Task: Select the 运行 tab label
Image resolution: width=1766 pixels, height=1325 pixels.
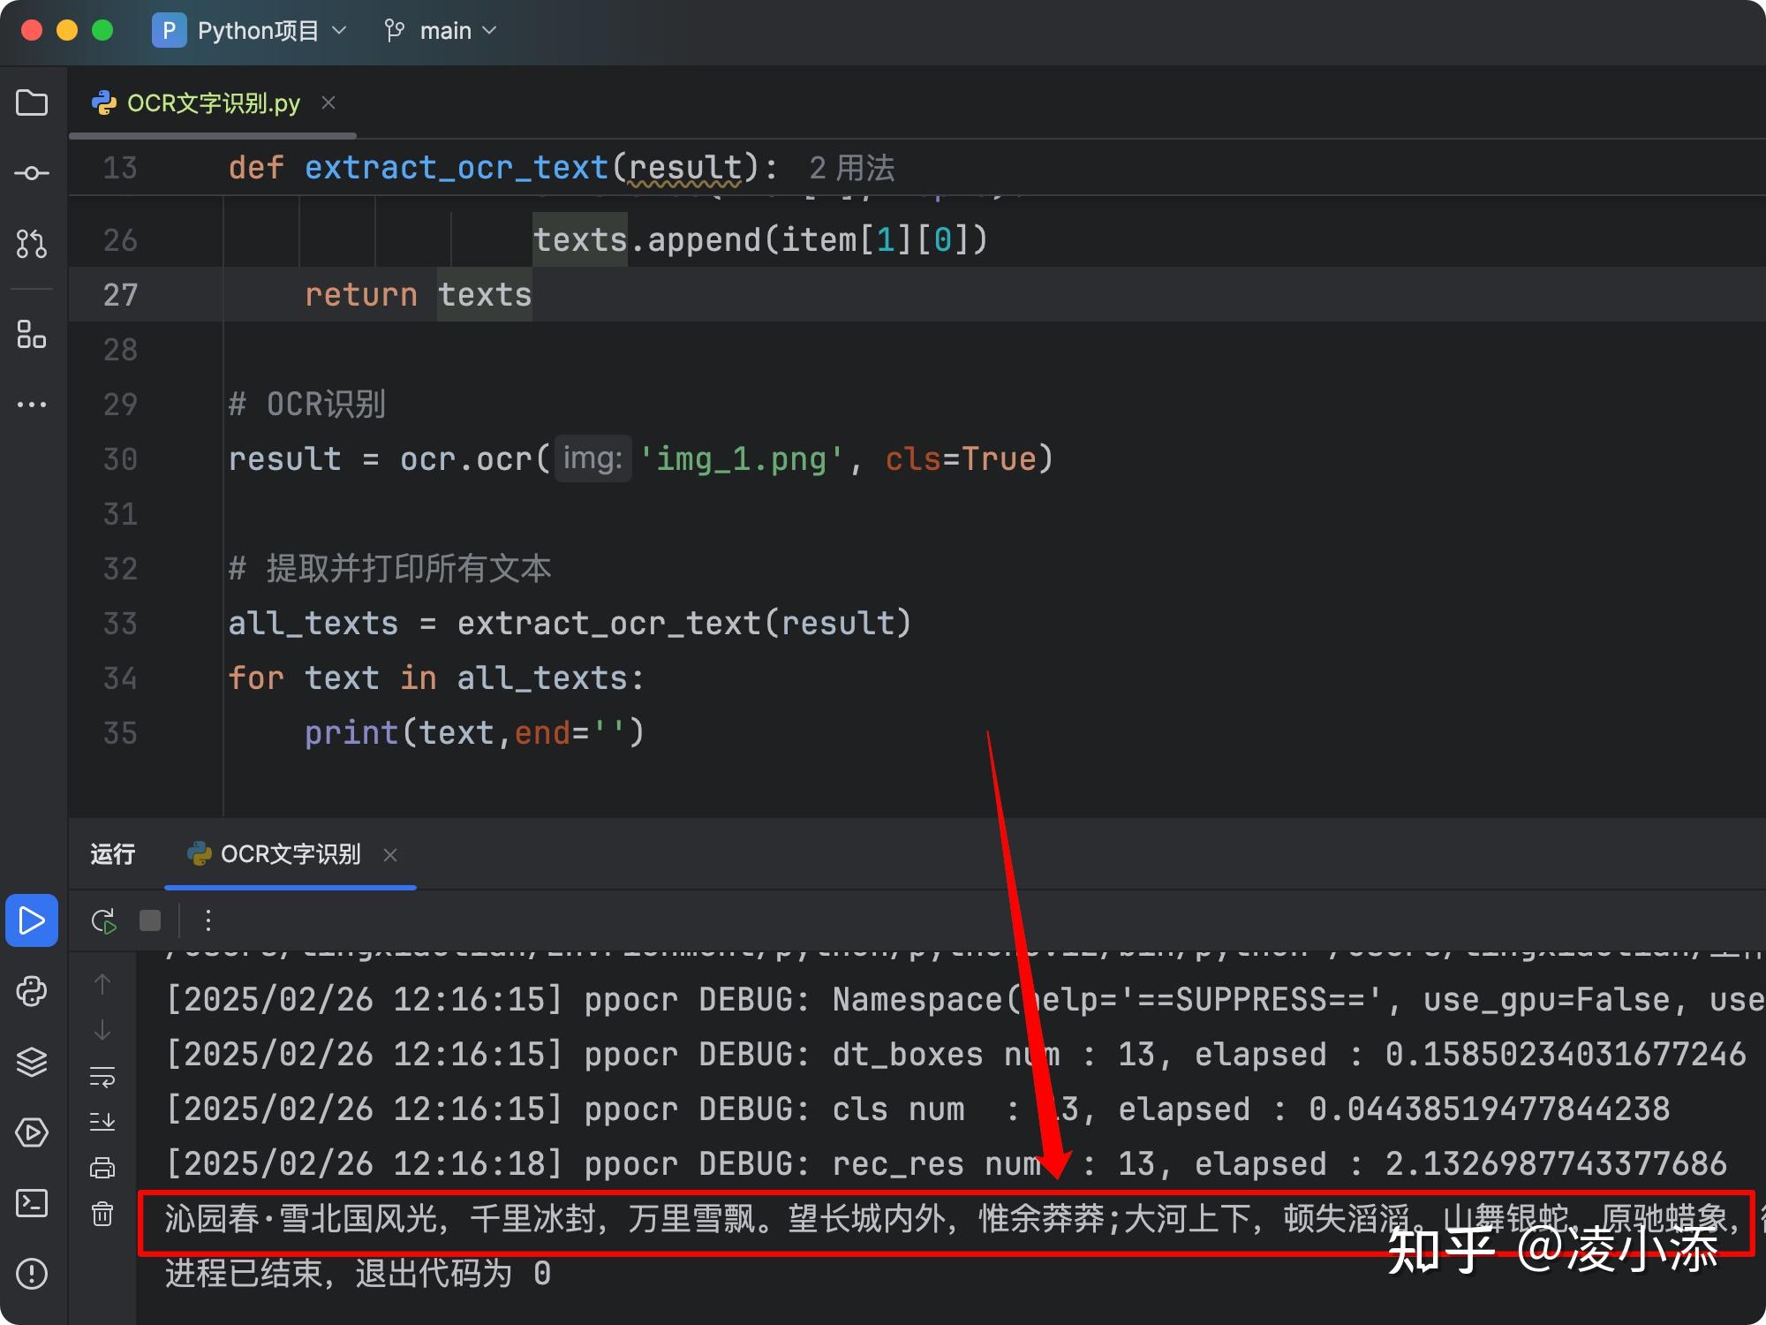Action: (x=112, y=854)
